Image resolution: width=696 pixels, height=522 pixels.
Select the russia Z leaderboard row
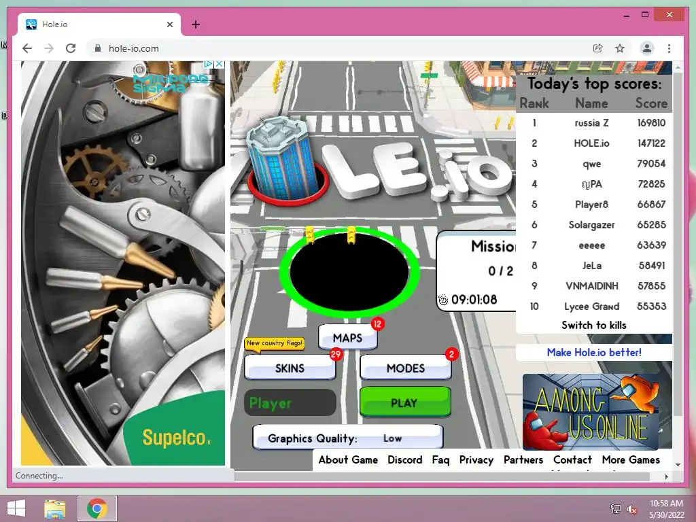click(x=594, y=123)
